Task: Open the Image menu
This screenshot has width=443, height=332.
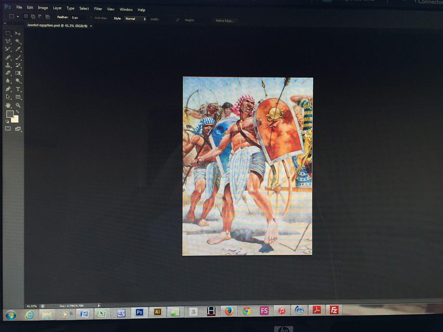Action: pos(43,8)
